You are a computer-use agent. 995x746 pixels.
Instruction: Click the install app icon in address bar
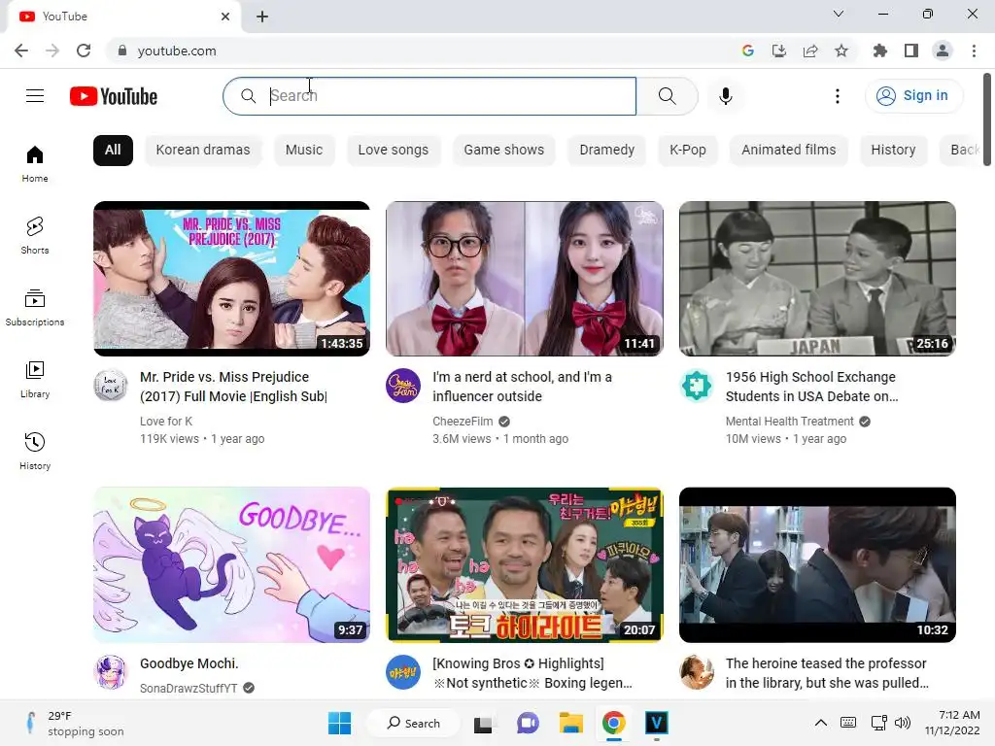coord(778,51)
